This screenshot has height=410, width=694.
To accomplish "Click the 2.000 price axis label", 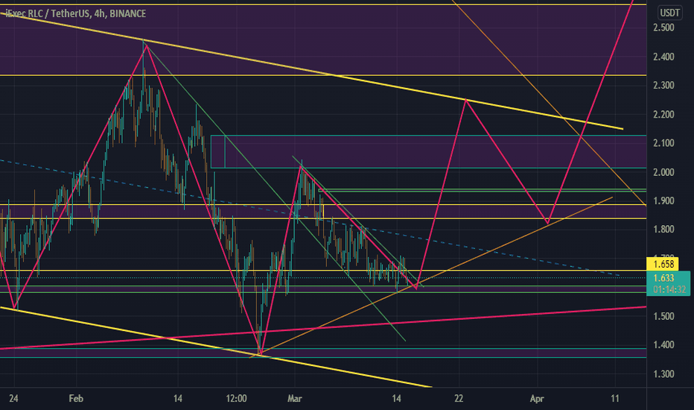I will 663,172.
